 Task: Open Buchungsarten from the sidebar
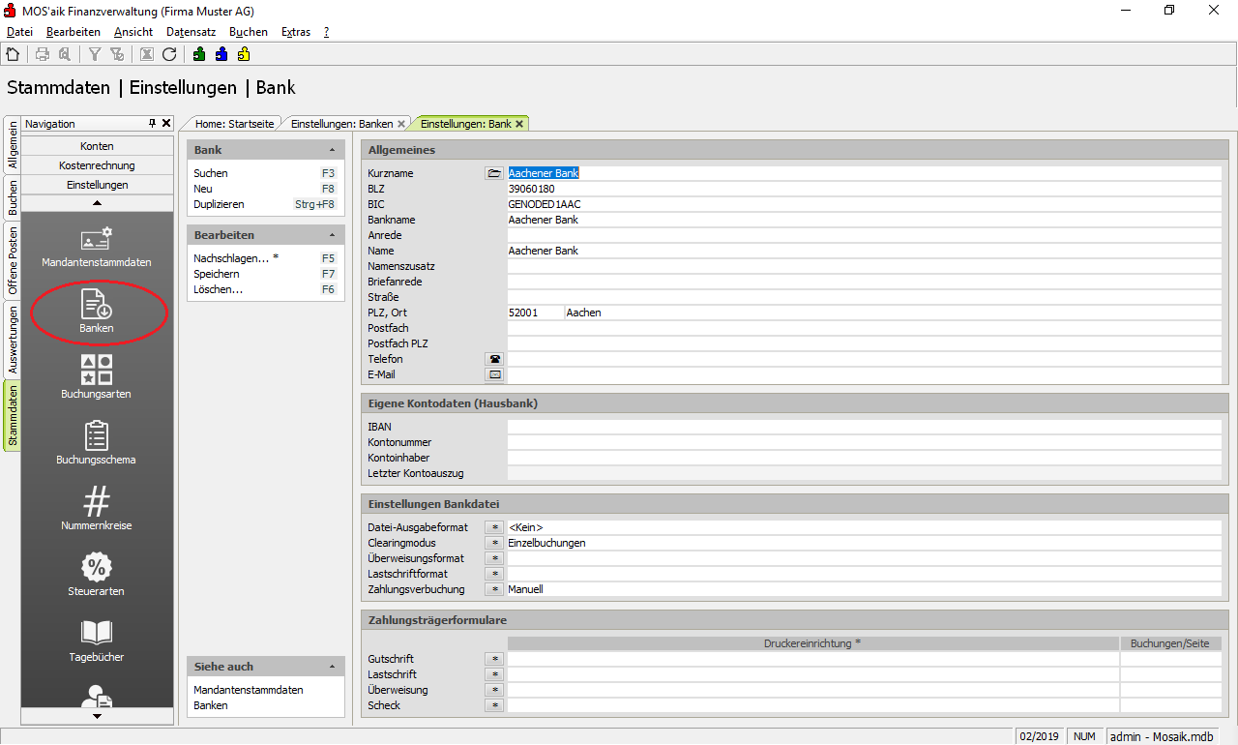[x=96, y=377]
